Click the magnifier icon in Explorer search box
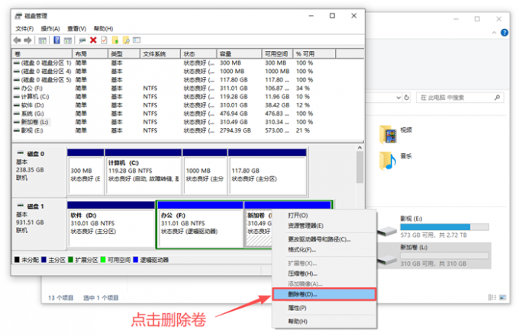519x336 pixels. coord(497,98)
